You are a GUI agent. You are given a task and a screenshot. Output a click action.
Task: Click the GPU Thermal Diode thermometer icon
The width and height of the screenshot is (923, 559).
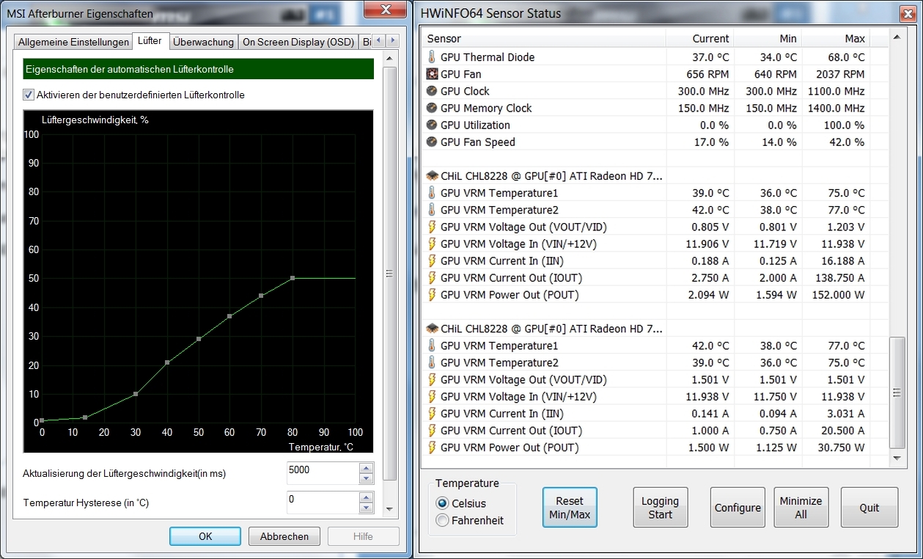tap(432, 57)
